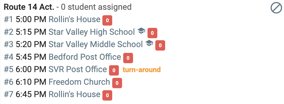
Task: Click the Route 14 Act. title
Action: (x=29, y=7)
